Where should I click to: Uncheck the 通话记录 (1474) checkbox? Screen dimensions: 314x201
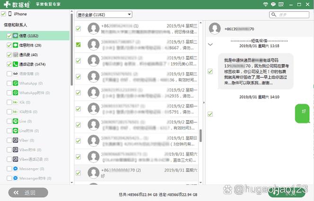(9, 64)
